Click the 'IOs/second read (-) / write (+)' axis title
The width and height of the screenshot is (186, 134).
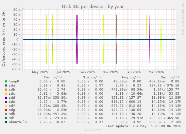(3, 39)
